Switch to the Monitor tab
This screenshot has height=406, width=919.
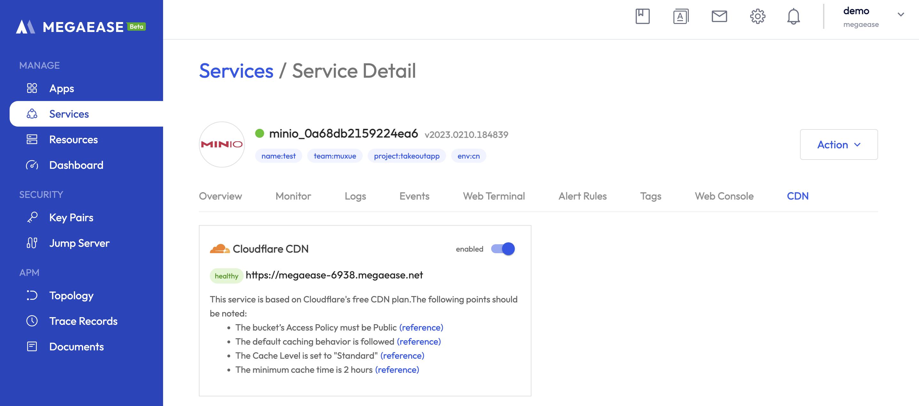click(293, 196)
